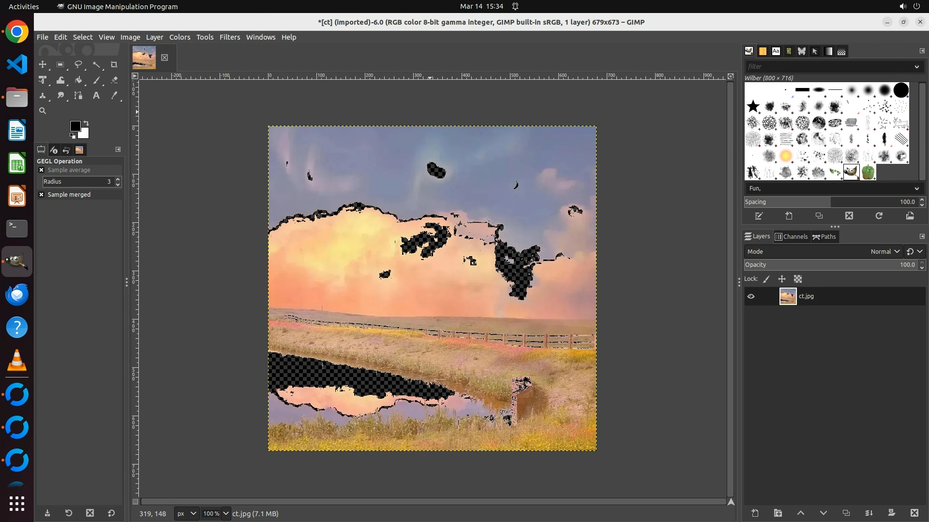This screenshot has height=522, width=929.
Task: Select the Zoom magnifier tool
Action: tap(43, 111)
